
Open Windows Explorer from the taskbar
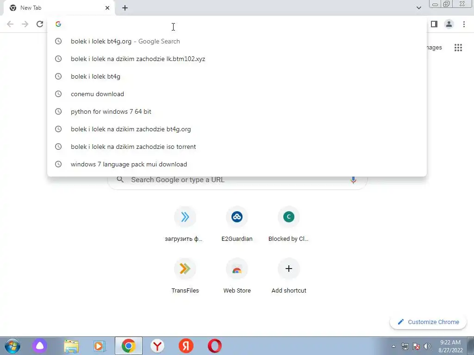[x=71, y=346]
